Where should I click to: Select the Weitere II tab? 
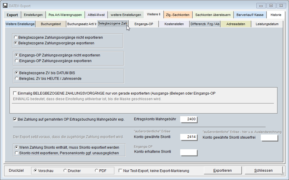154,14
